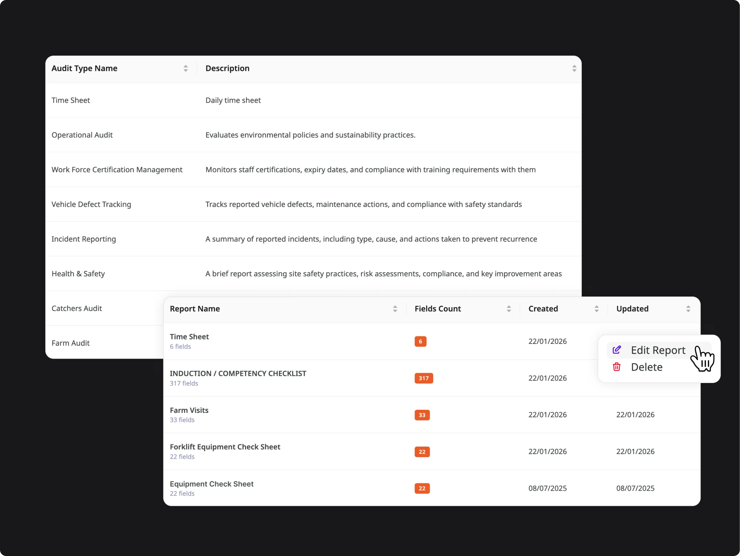740x556 pixels.
Task: Select the Farm Visits report row
Action: pos(189,410)
